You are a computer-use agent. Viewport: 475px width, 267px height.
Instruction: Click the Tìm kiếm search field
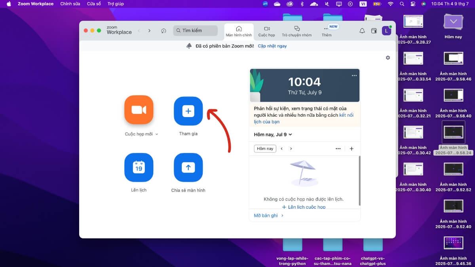click(196, 30)
